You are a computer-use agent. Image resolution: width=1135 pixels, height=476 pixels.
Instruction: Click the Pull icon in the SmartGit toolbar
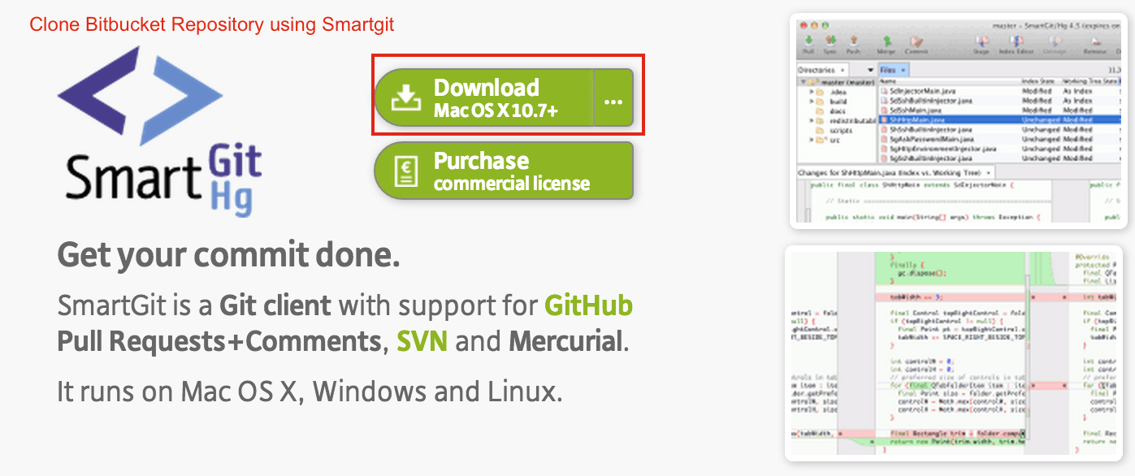tap(808, 42)
